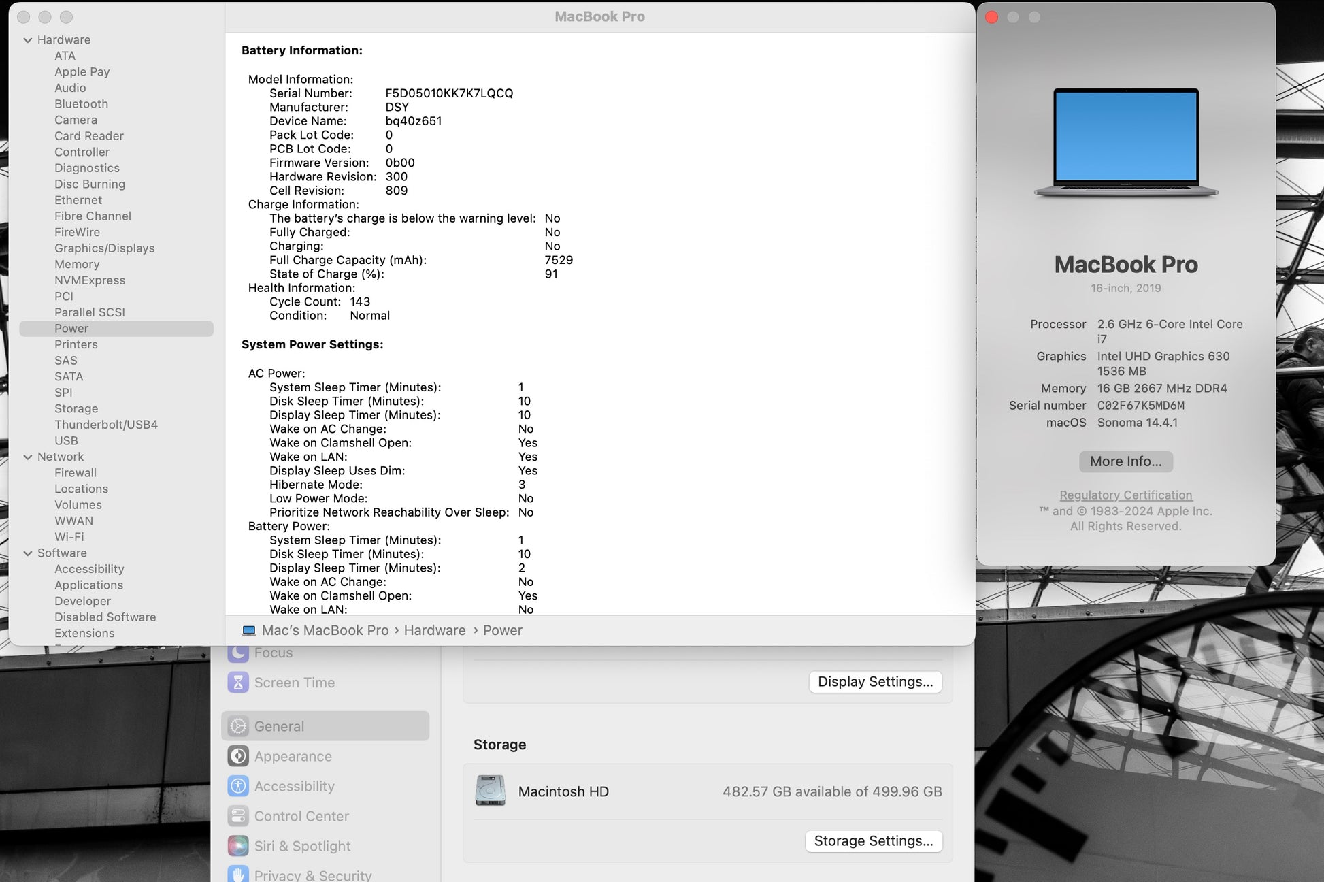Viewport: 1324px width, 882px height.
Task: Click the Display Settings... button
Action: (x=875, y=682)
